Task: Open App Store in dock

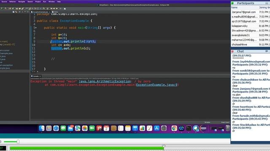Action: 157,128
